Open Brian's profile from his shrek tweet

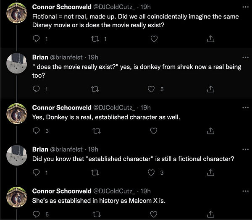[x=40, y=58]
